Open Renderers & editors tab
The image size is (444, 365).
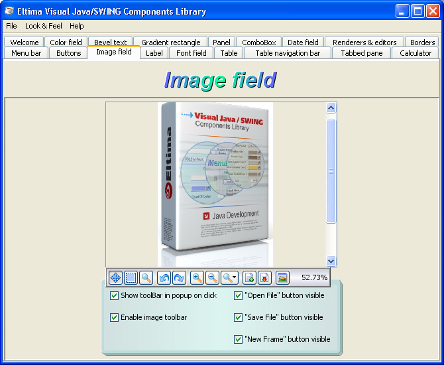tap(364, 42)
